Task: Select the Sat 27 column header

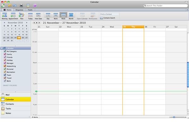Action: click(x=176, y=27)
